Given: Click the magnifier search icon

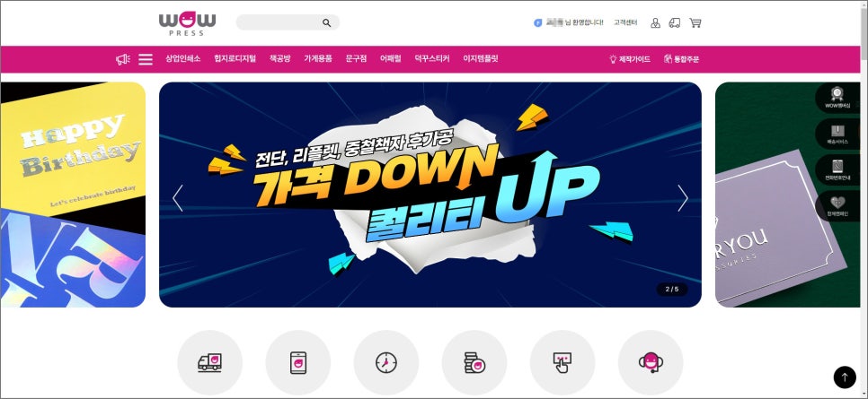Looking at the screenshot, I should click(326, 22).
